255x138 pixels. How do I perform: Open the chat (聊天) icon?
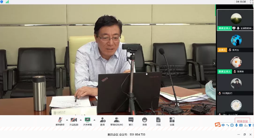[131, 121]
